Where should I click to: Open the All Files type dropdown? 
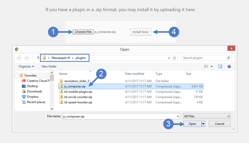(207, 116)
